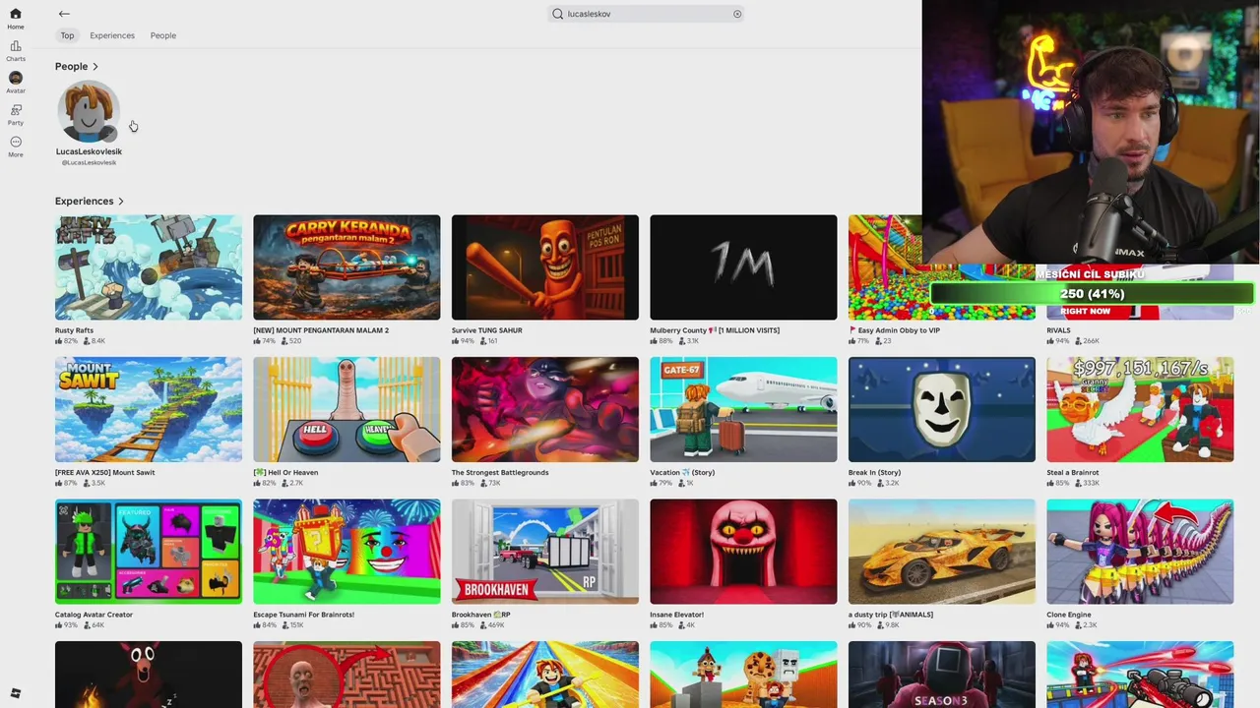Open the cookie characters game thumbnail
Image resolution: width=1260 pixels, height=708 pixels.
[743, 675]
